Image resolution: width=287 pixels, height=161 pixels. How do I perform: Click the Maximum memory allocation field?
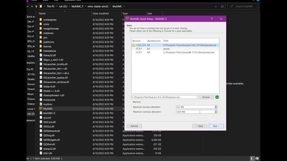coord(195,112)
